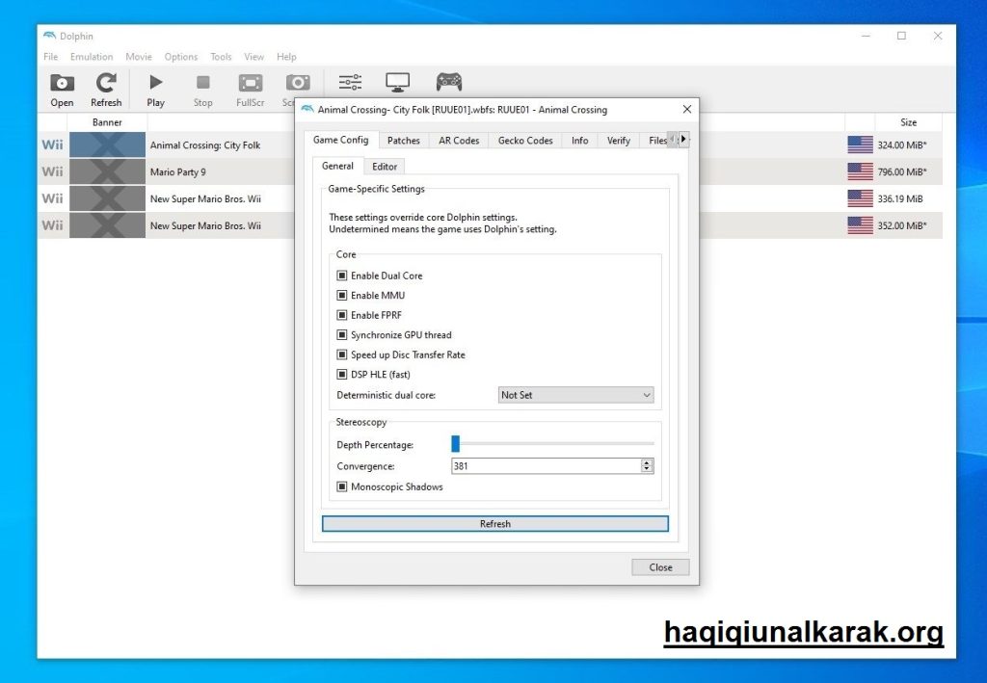Switch to the AR Codes tab

(459, 141)
